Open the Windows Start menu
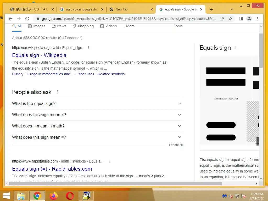 7,196
